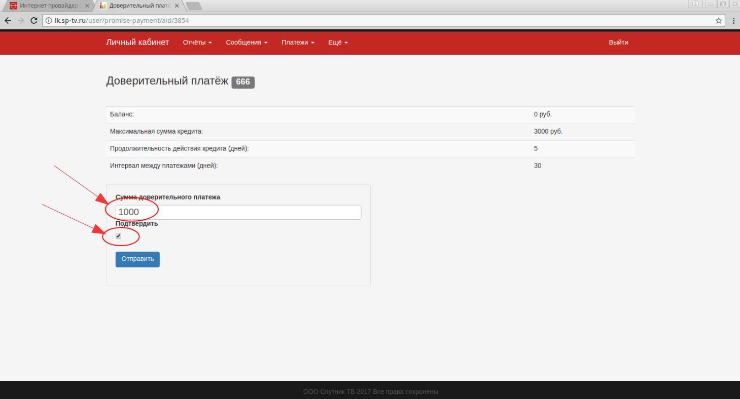Viewport: 740px width, 399px height.
Task: Go to the Личный кабинет home link
Action: pyautogui.click(x=137, y=43)
